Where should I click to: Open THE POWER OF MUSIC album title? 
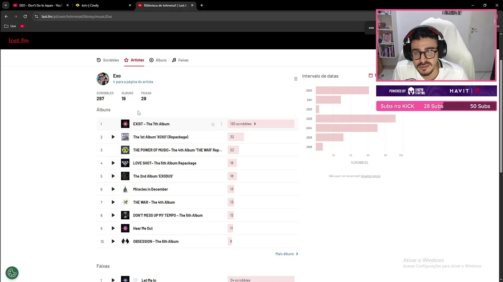tap(178, 150)
